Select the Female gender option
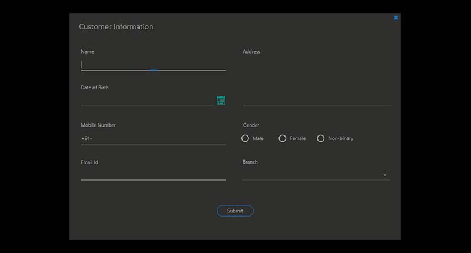471x253 pixels. tap(283, 138)
